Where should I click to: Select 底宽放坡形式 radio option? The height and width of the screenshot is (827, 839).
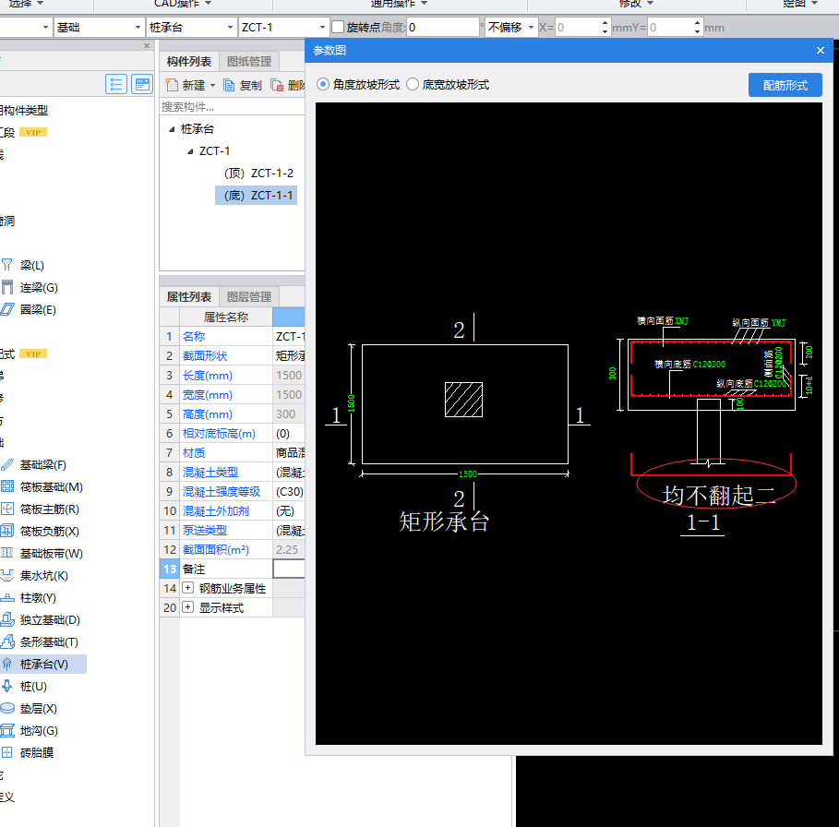(x=412, y=85)
